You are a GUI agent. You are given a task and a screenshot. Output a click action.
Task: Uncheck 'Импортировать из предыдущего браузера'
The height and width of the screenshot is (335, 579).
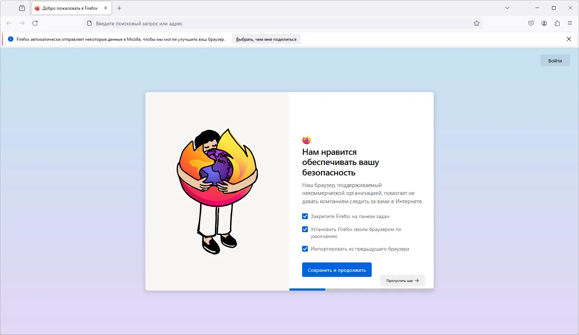tap(305, 249)
